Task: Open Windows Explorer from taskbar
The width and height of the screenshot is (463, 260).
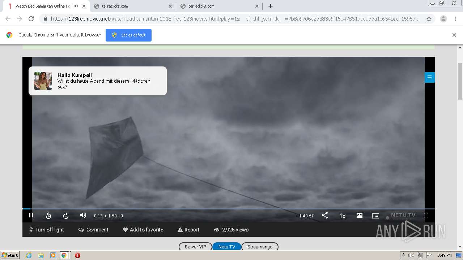Action: click(41, 255)
